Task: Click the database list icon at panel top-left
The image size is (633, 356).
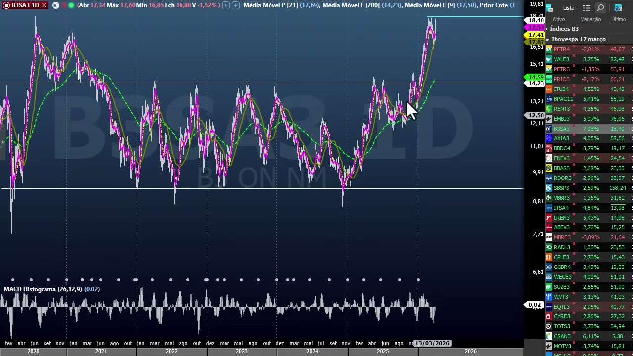Action: tap(549, 8)
